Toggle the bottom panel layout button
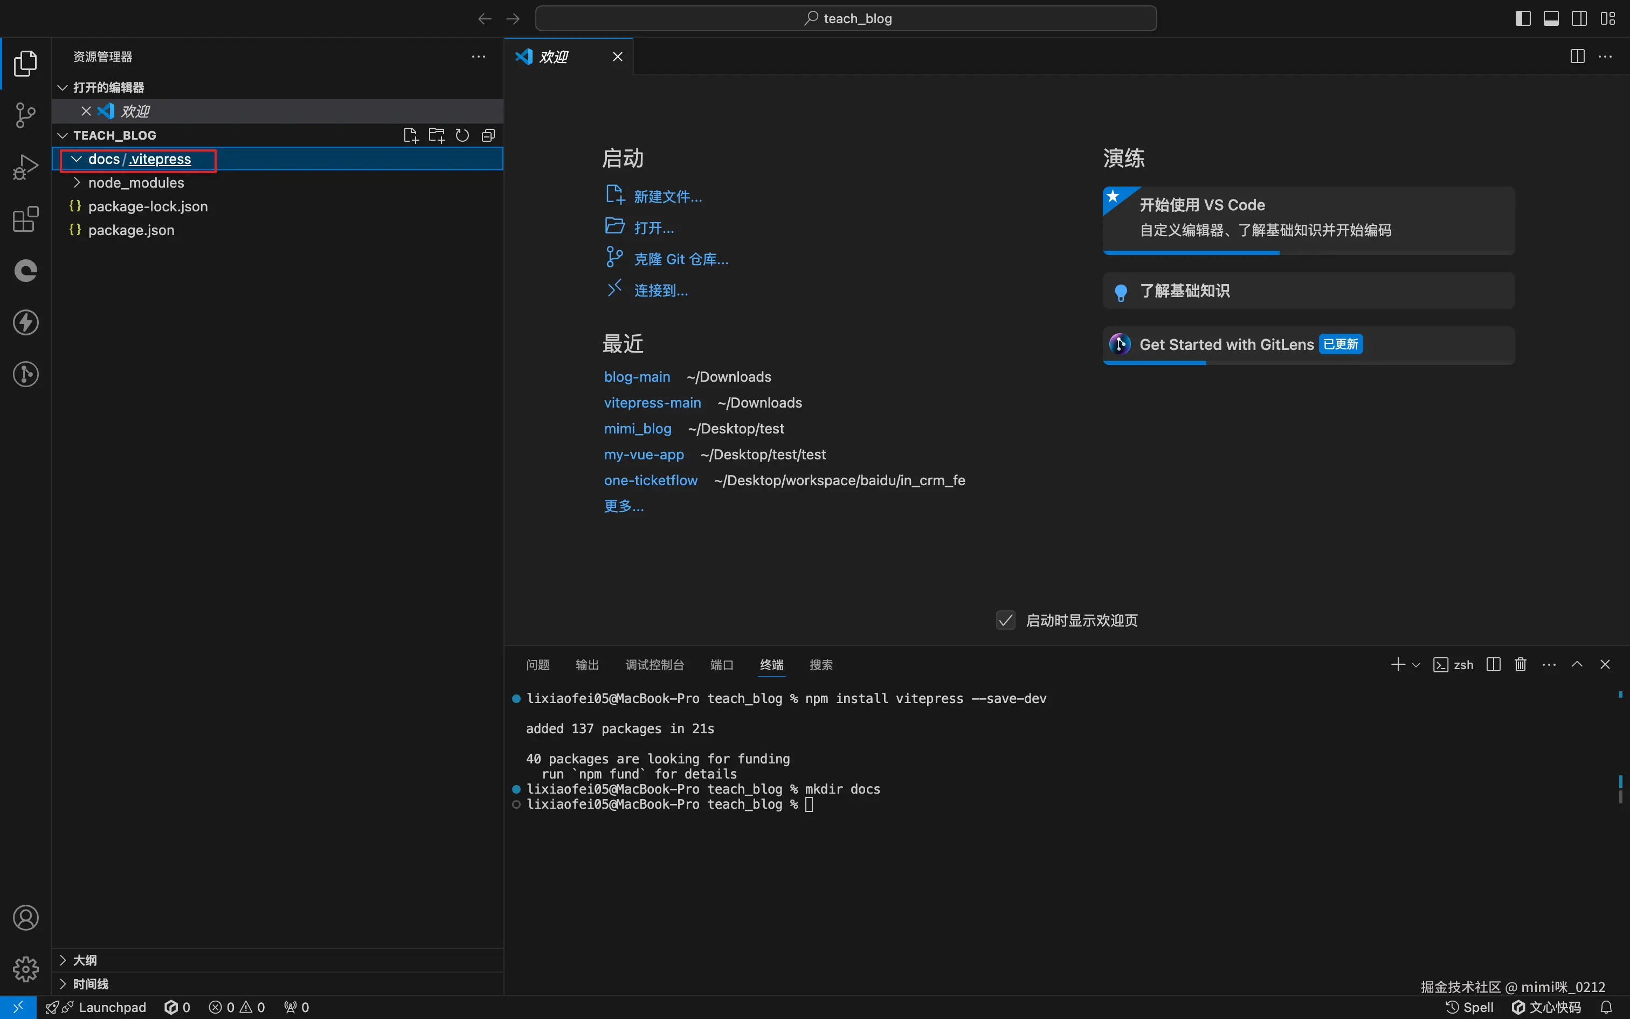This screenshot has width=1630, height=1019. 1551,18
